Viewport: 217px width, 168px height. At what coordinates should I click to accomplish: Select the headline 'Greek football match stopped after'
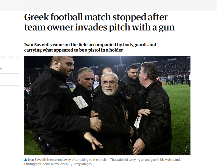pyautogui.click(x=96, y=17)
